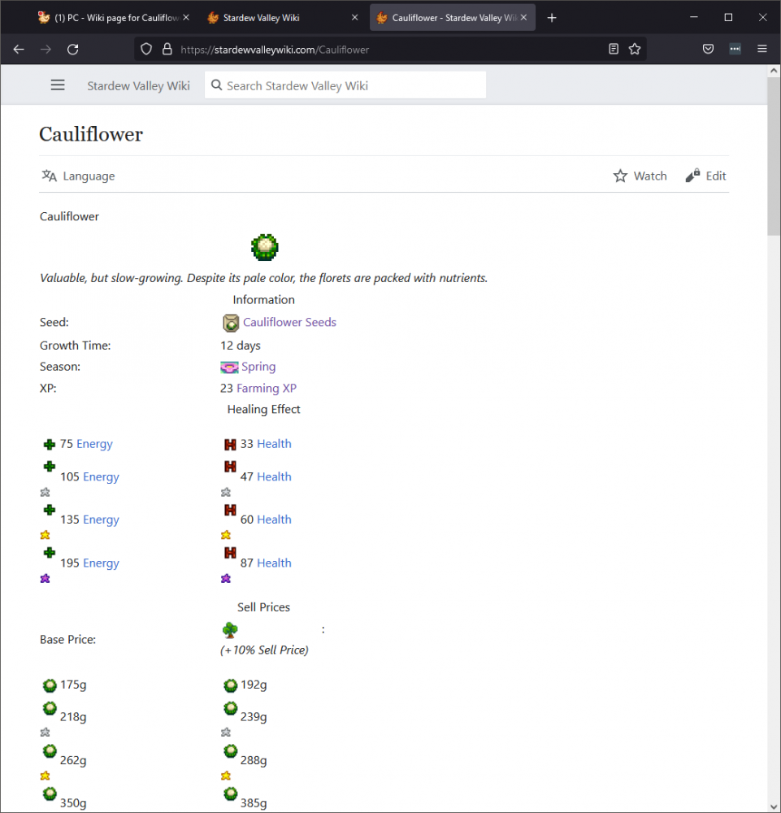This screenshot has height=813, width=781.
Task: Click gold star under 135 Energy
Action: click(x=45, y=535)
